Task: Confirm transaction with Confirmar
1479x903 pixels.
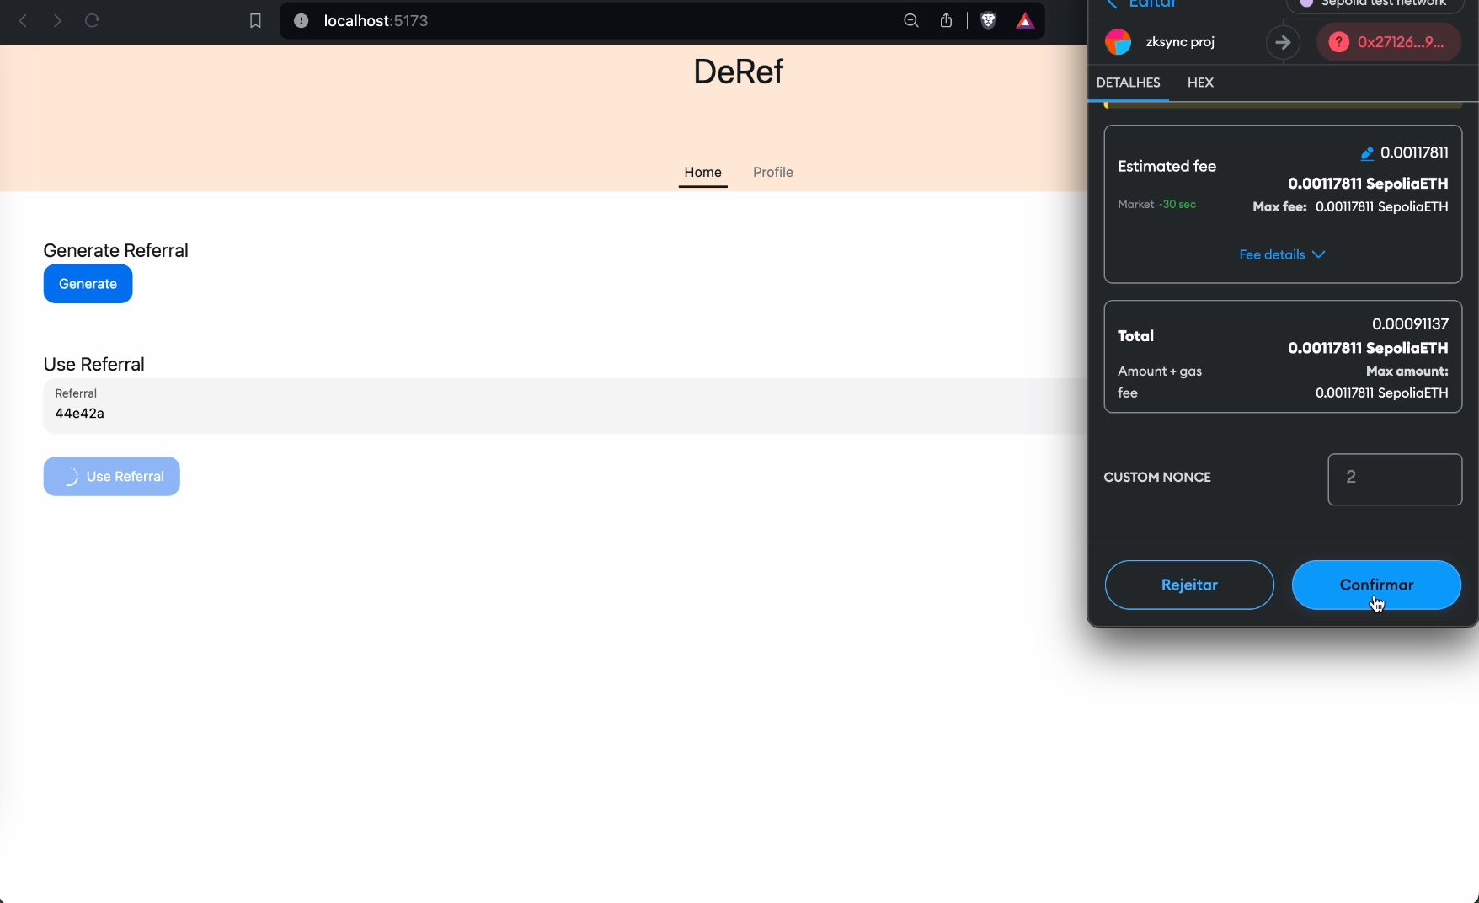Action: click(1376, 585)
